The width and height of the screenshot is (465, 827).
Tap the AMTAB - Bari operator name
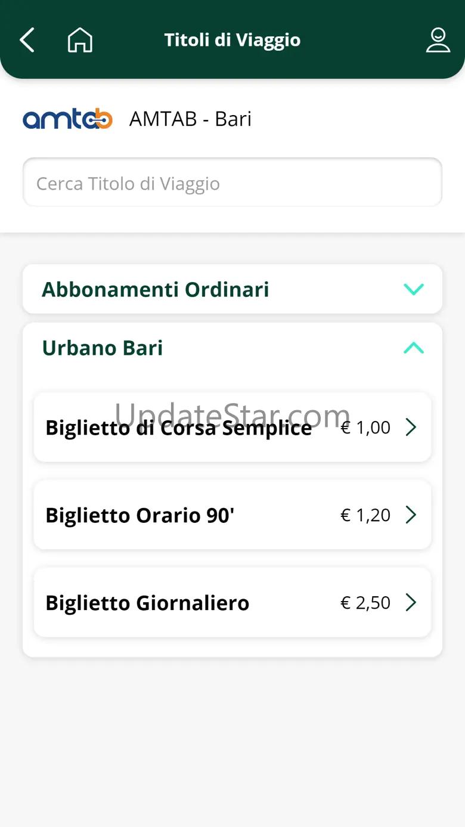click(190, 119)
